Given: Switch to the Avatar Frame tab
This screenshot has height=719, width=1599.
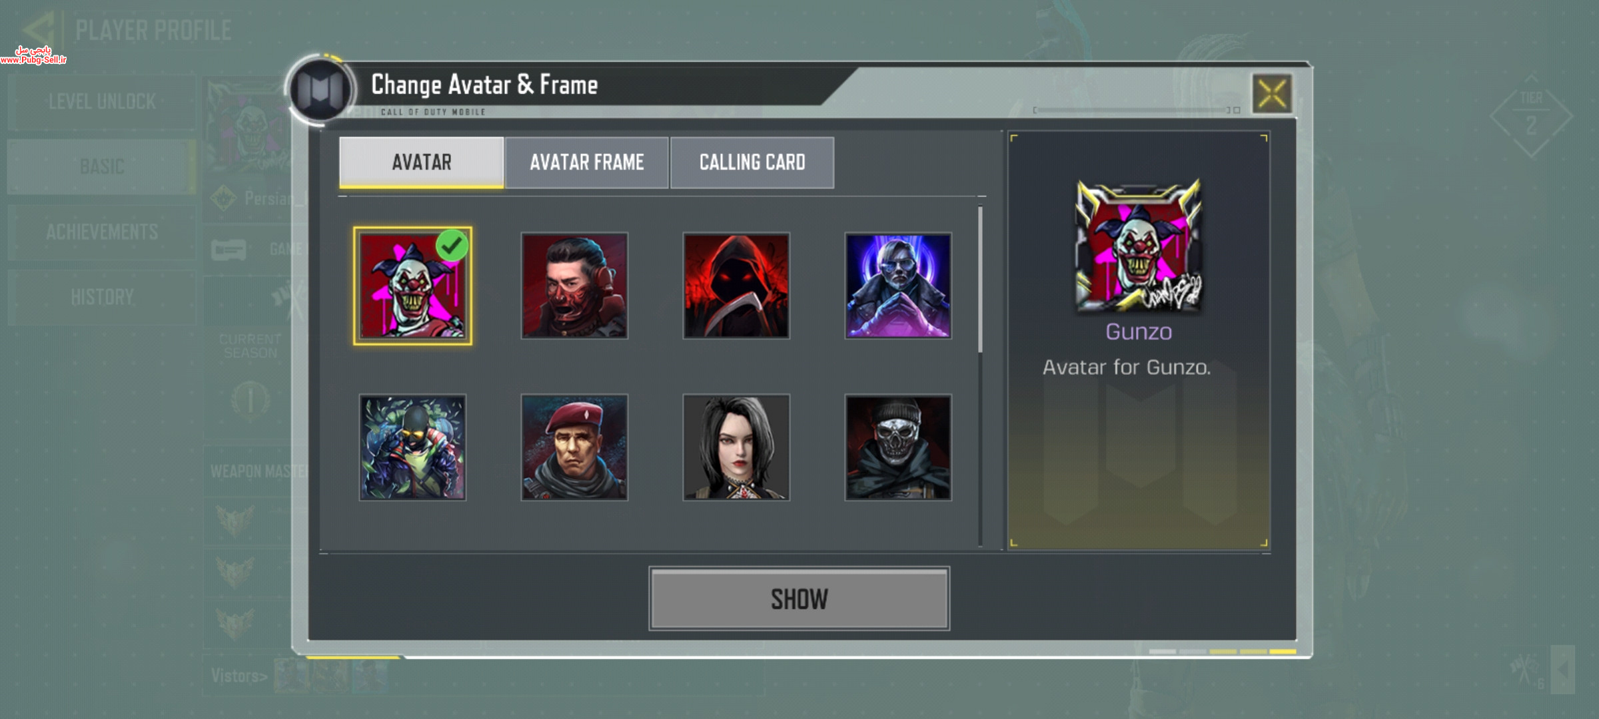Looking at the screenshot, I should tap(587, 162).
